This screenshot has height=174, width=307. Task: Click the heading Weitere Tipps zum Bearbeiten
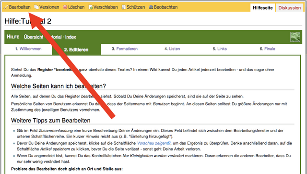(x=51, y=120)
